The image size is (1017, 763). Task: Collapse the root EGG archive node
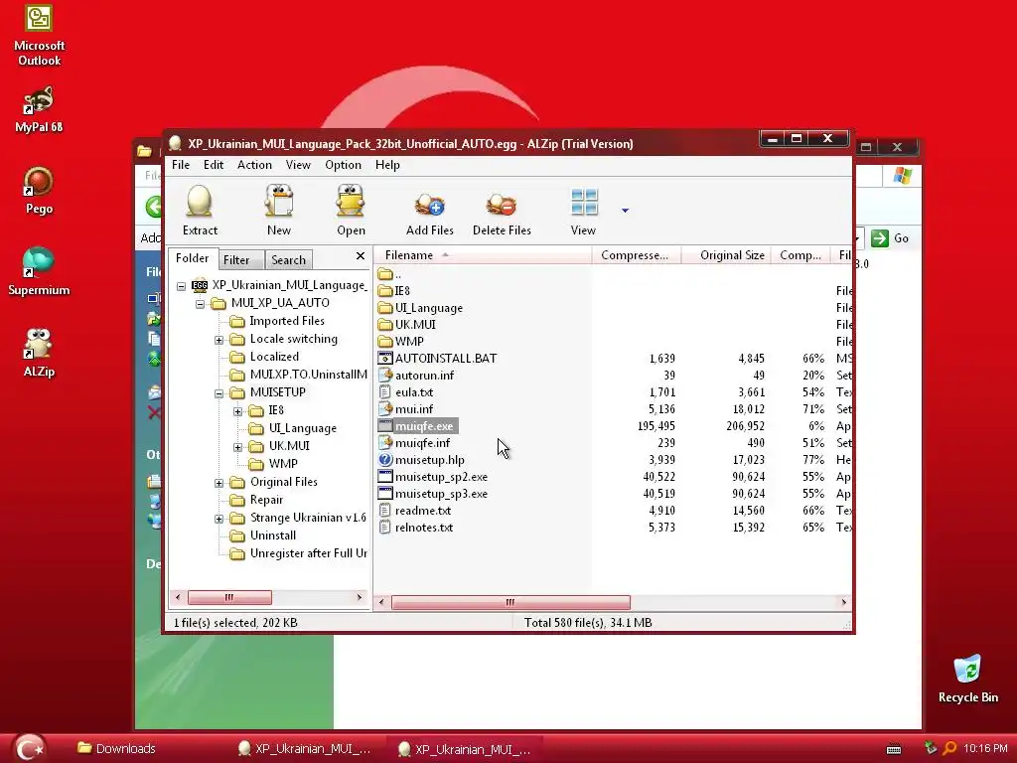click(x=182, y=286)
